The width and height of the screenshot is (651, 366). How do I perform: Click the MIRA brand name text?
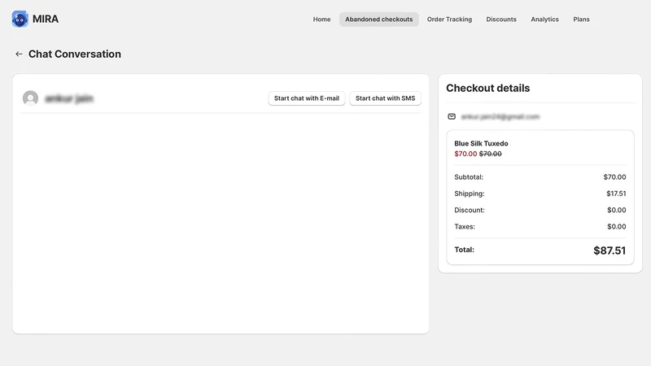click(46, 19)
